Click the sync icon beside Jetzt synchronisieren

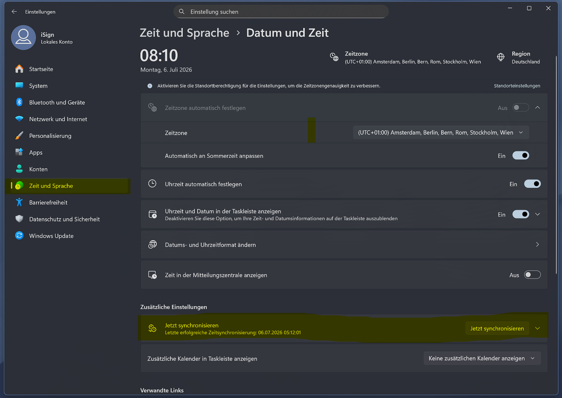[152, 328]
